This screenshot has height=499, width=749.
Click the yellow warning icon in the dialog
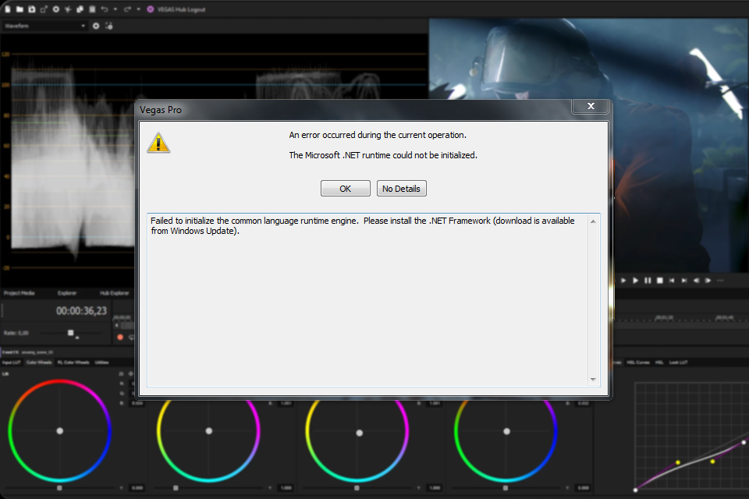158,143
